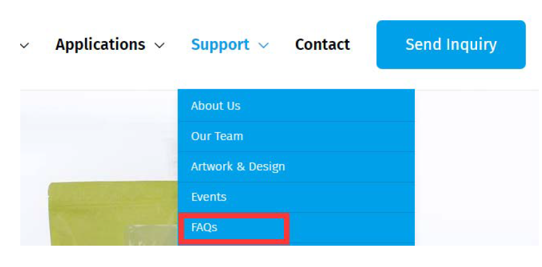Choose Our Team in the dropdown

coord(296,136)
